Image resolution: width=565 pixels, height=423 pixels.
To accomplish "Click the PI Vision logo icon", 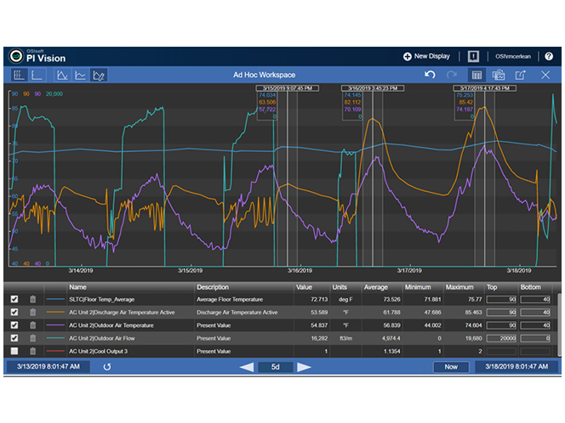I will tap(16, 56).
